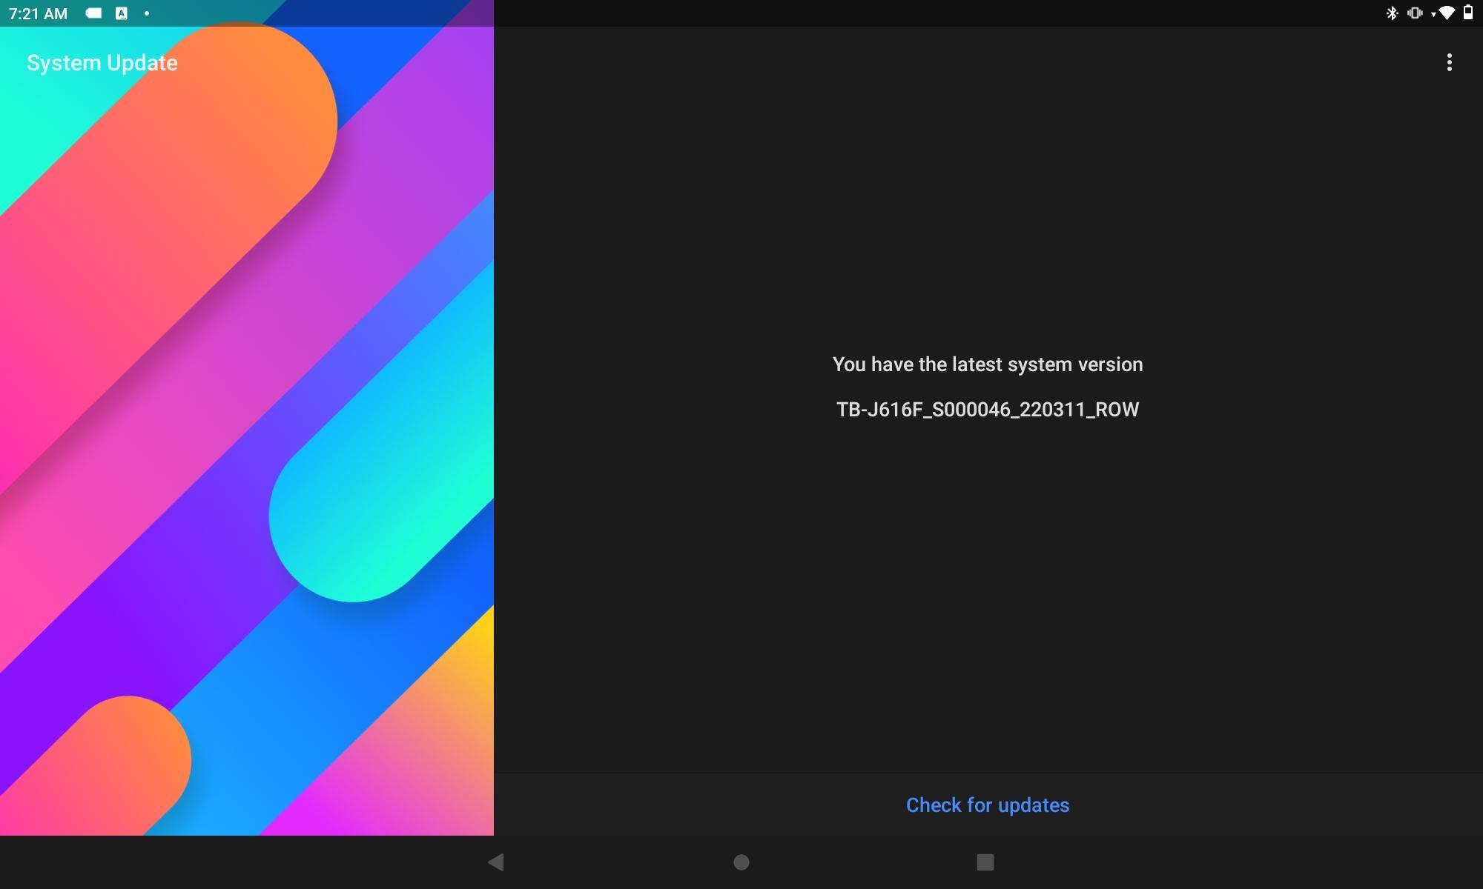This screenshot has width=1483, height=889.
Task: Tap the 7:21 AM clock
Action: pos(38,13)
